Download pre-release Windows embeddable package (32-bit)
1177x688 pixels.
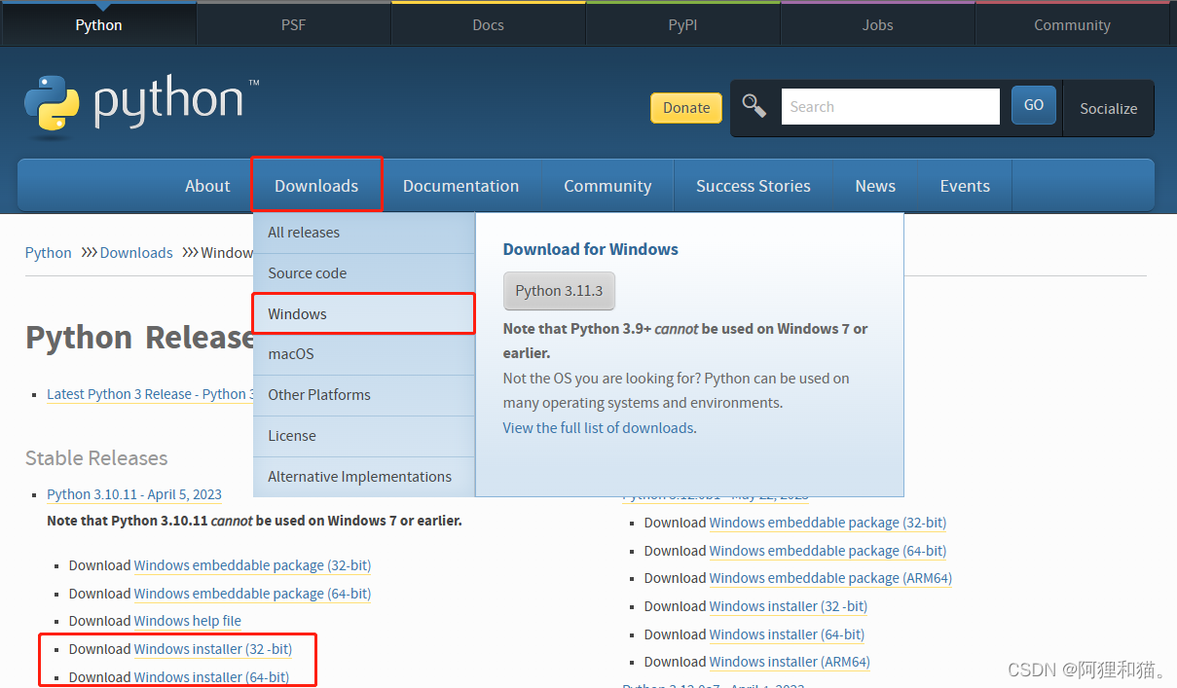click(828, 523)
